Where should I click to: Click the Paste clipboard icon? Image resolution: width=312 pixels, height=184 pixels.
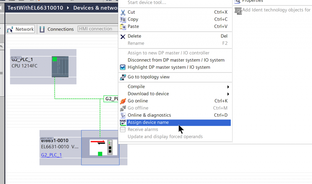(123, 27)
